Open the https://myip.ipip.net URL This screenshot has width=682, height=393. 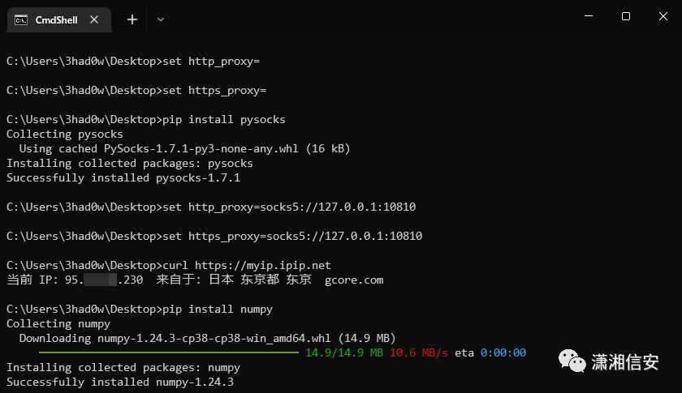click(263, 265)
